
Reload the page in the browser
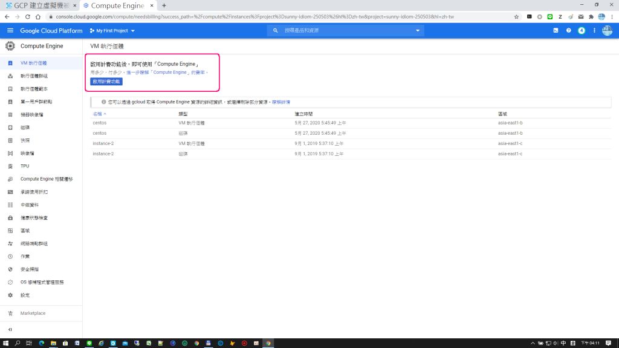tap(28, 16)
